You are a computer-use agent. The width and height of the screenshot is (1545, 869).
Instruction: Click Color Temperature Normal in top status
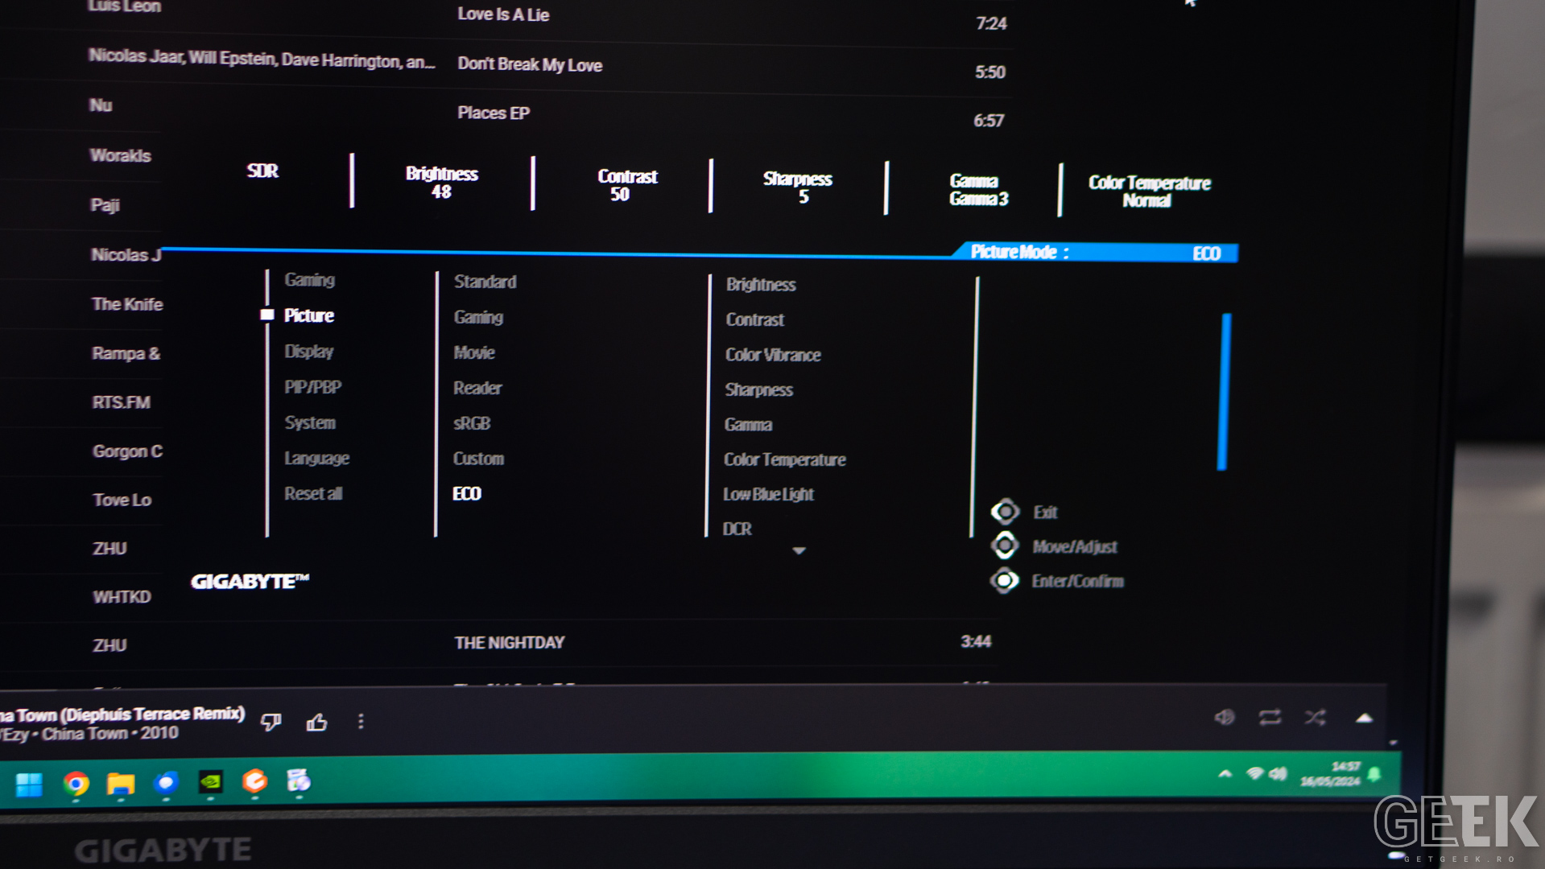(1149, 192)
